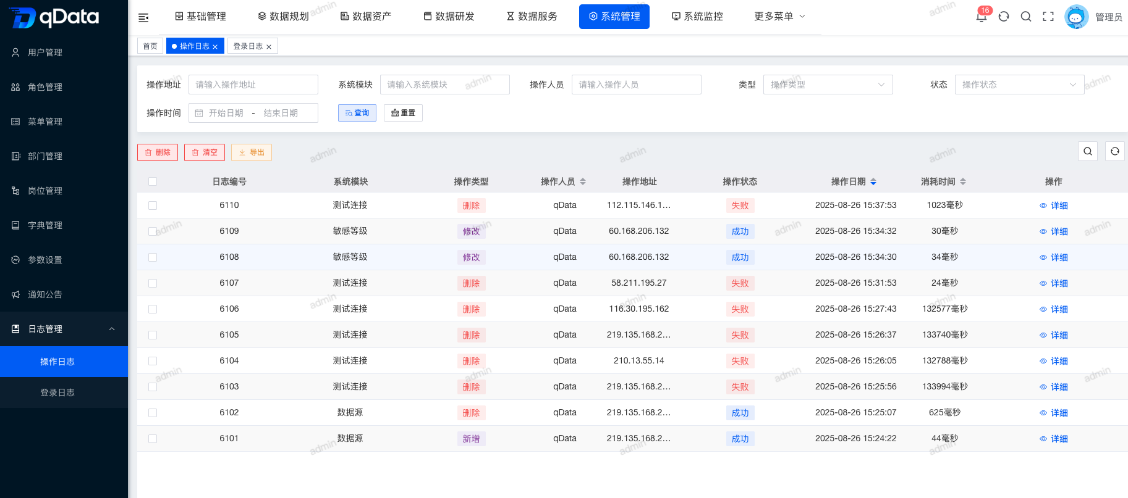Screen dimensions: 1128x498
Task: View details of log 6110
Action: coord(1054,205)
